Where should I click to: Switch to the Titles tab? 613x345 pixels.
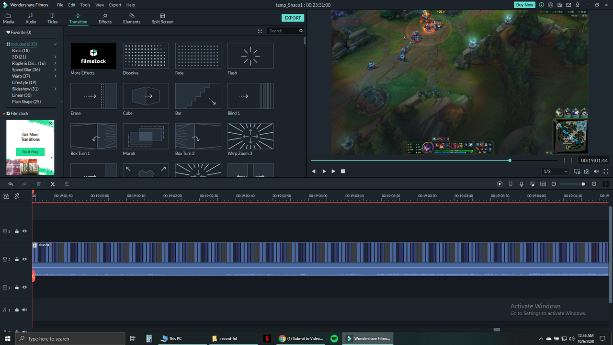53,19
